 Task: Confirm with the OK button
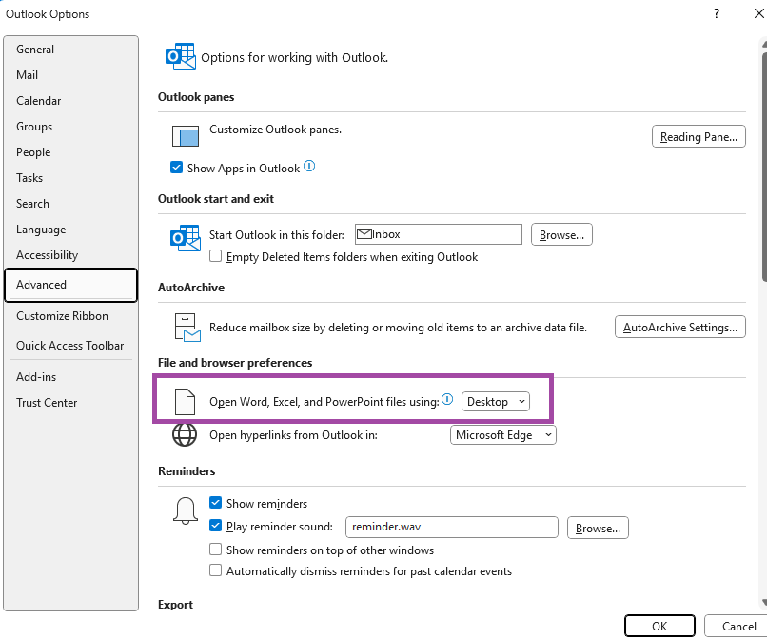coord(659,626)
